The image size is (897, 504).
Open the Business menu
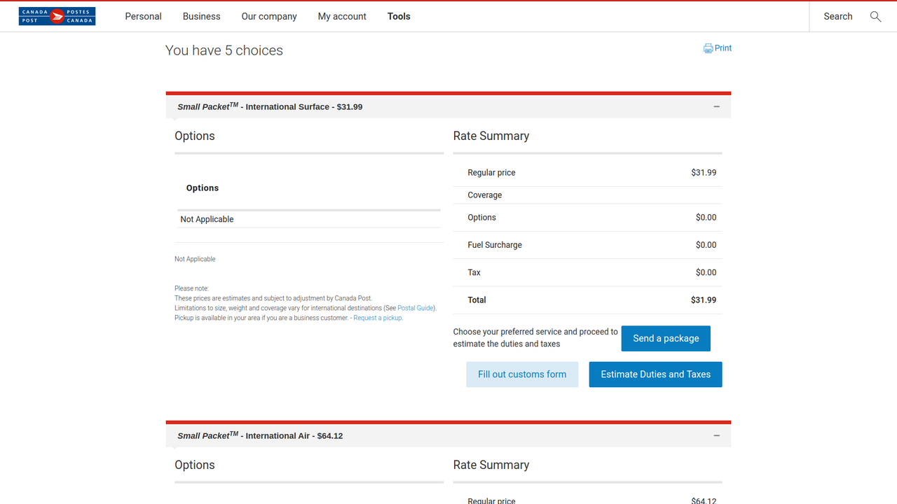click(x=201, y=16)
